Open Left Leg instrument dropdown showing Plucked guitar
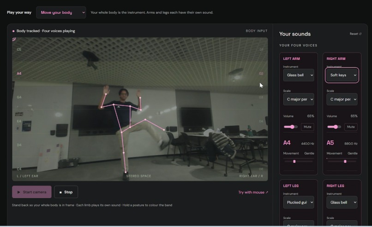Screen dimensions: 372x227 (x=299, y=202)
